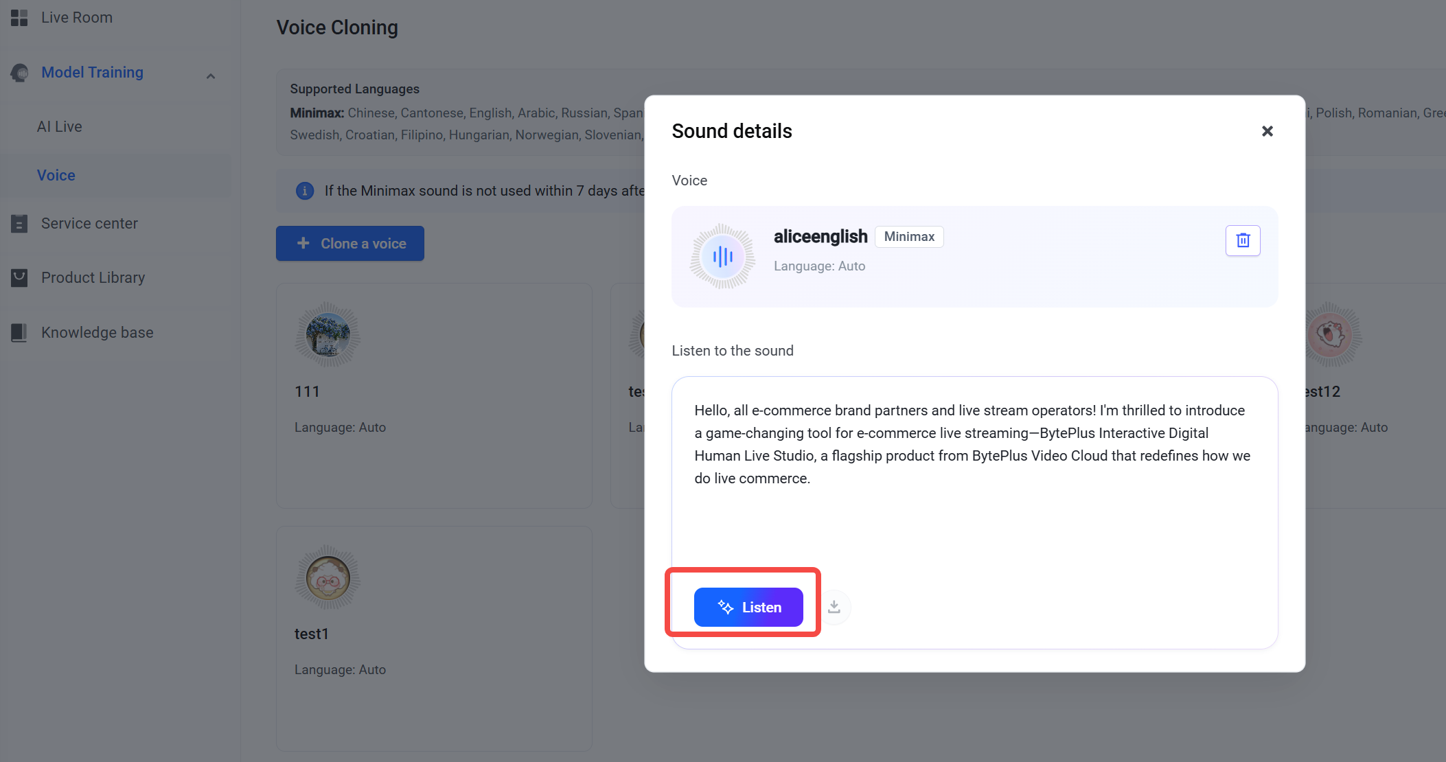Close the Sound details dialog
The width and height of the screenshot is (1446, 762).
click(1267, 131)
